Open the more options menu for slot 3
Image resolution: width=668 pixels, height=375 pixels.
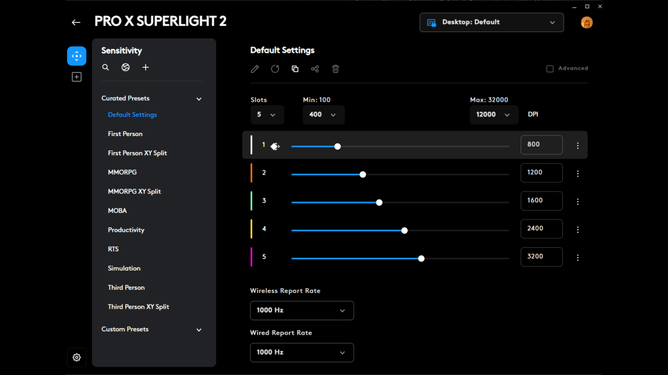(x=578, y=202)
